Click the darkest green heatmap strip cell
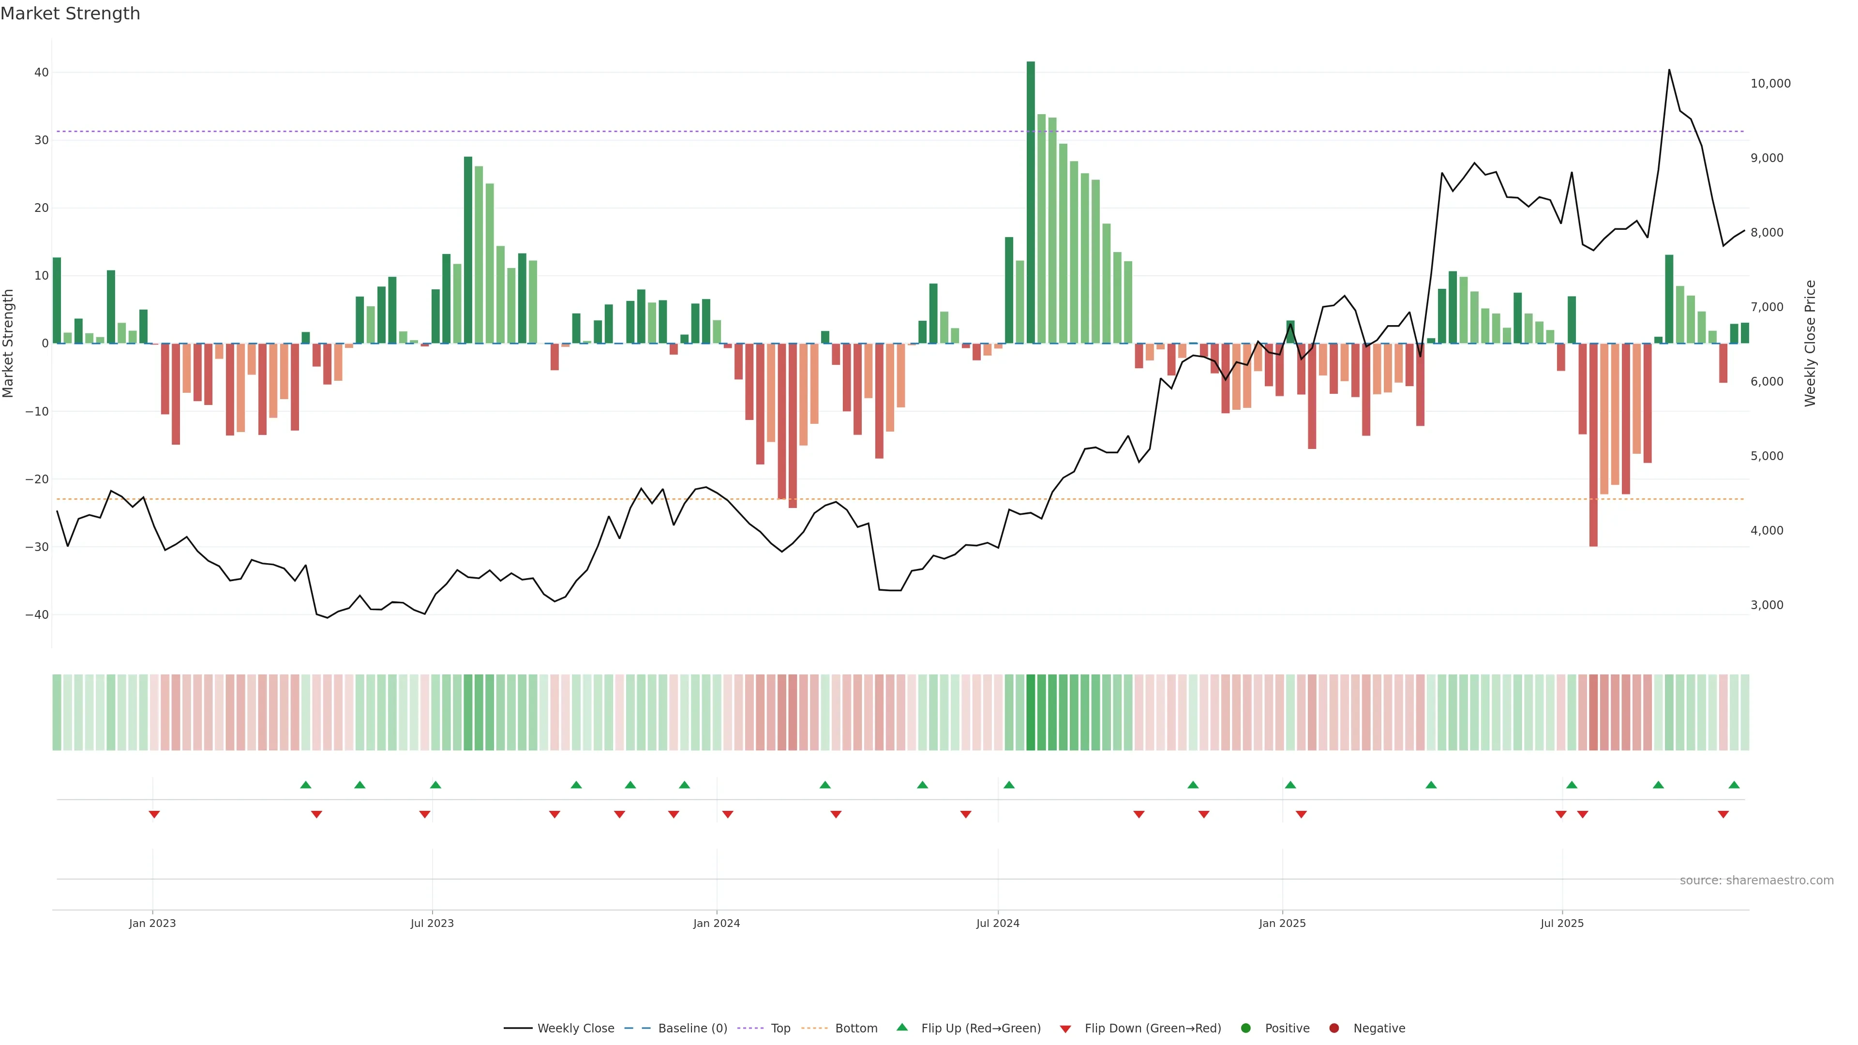Viewport: 1858px width, 1045px height. click(x=1031, y=713)
